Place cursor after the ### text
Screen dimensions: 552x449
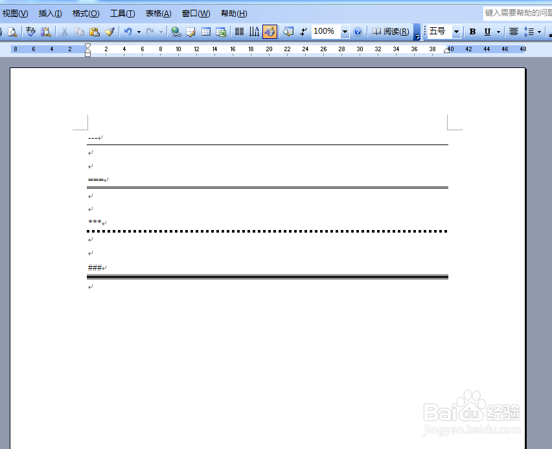(x=102, y=268)
